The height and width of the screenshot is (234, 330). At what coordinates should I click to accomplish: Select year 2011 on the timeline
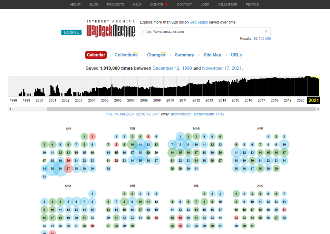183,100
